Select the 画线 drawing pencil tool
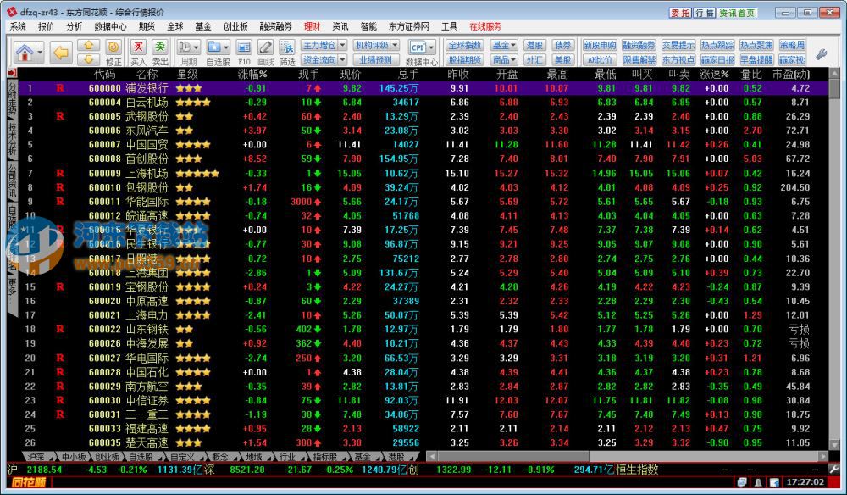The image size is (847, 495). tap(265, 47)
